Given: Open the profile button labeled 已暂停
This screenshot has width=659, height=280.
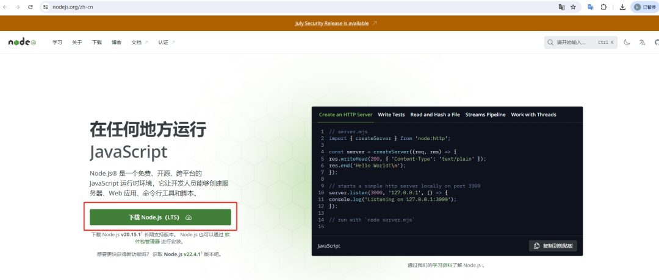Looking at the screenshot, I should coord(644,7).
